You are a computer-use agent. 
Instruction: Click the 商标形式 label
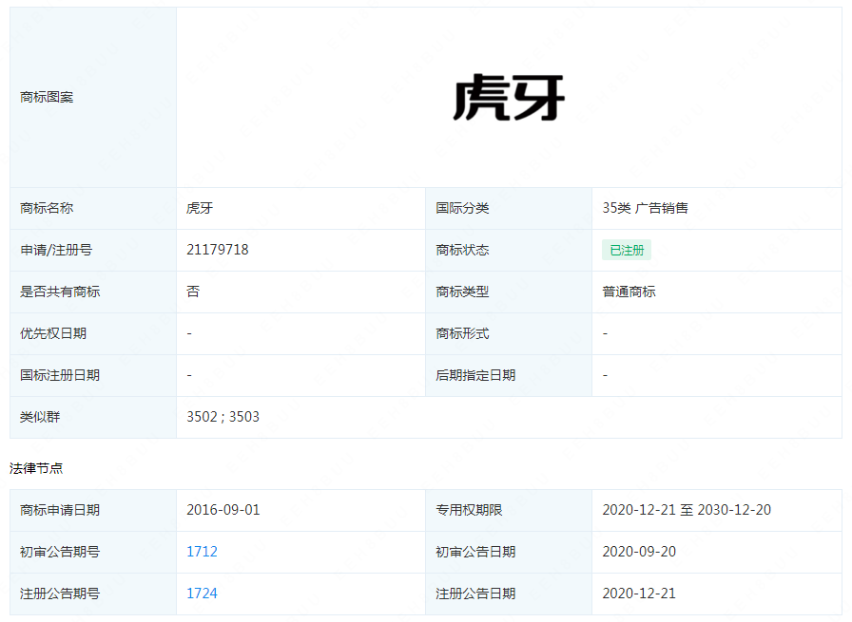click(x=462, y=333)
